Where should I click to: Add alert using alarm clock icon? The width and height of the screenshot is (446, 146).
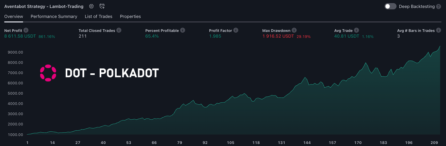[x=102, y=6]
